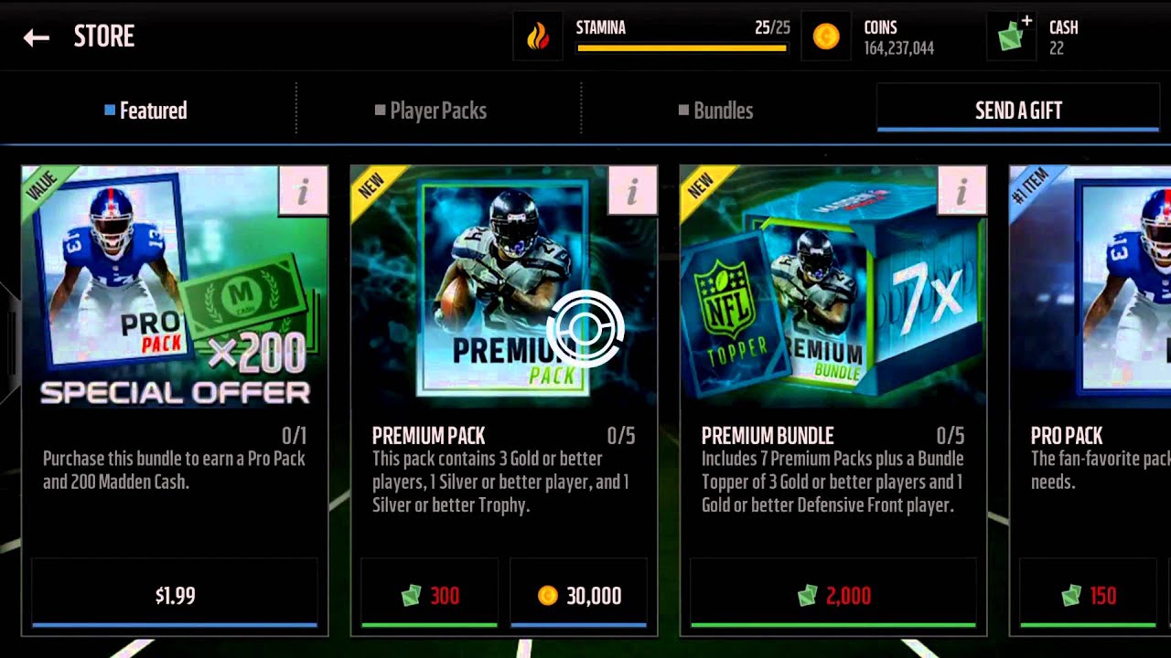
Task: Buy the Special Offer for $1.99
Action: tap(175, 595)
